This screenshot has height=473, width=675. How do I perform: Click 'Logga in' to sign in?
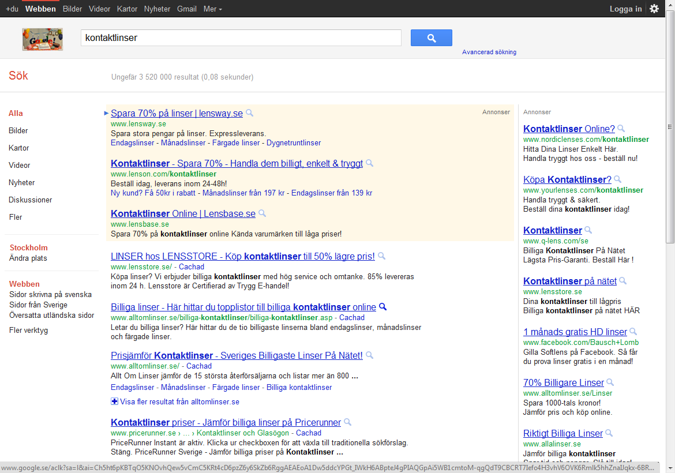click(625, 9)
